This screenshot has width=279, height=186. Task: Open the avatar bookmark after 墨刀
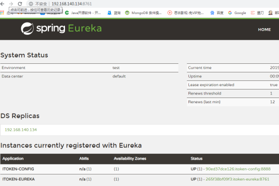click(x=270, y=13)
